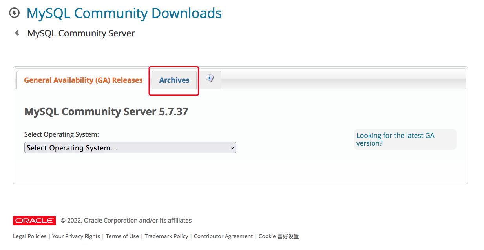Click the MySQL Community Server 5.7.37 heading
This screenshot has width=484, height=250.
coord(106,112)
